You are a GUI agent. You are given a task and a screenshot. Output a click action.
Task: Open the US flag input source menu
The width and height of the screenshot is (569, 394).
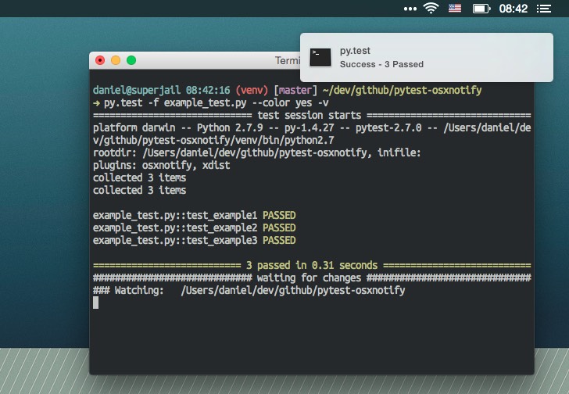pyautogui.click(x=455, y=8)
